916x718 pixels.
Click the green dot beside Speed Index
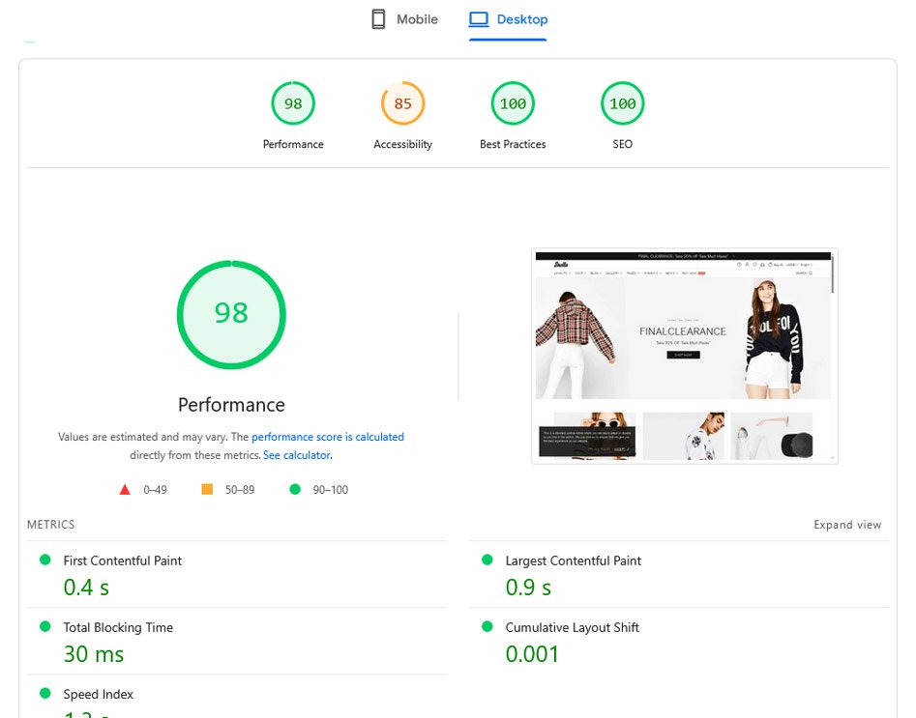pyautogui.click(x=45, y=694)
